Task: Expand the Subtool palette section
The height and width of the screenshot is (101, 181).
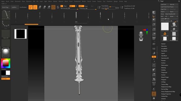Action: pos(163,44)
